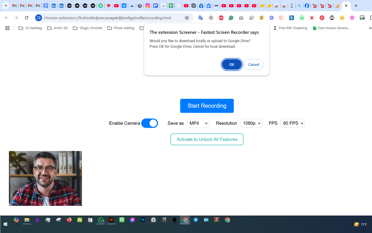The width and height of the screenshot is (372, 233).
Task: Open the Archi+3D bookmark folder
Action: pos(57,28)
